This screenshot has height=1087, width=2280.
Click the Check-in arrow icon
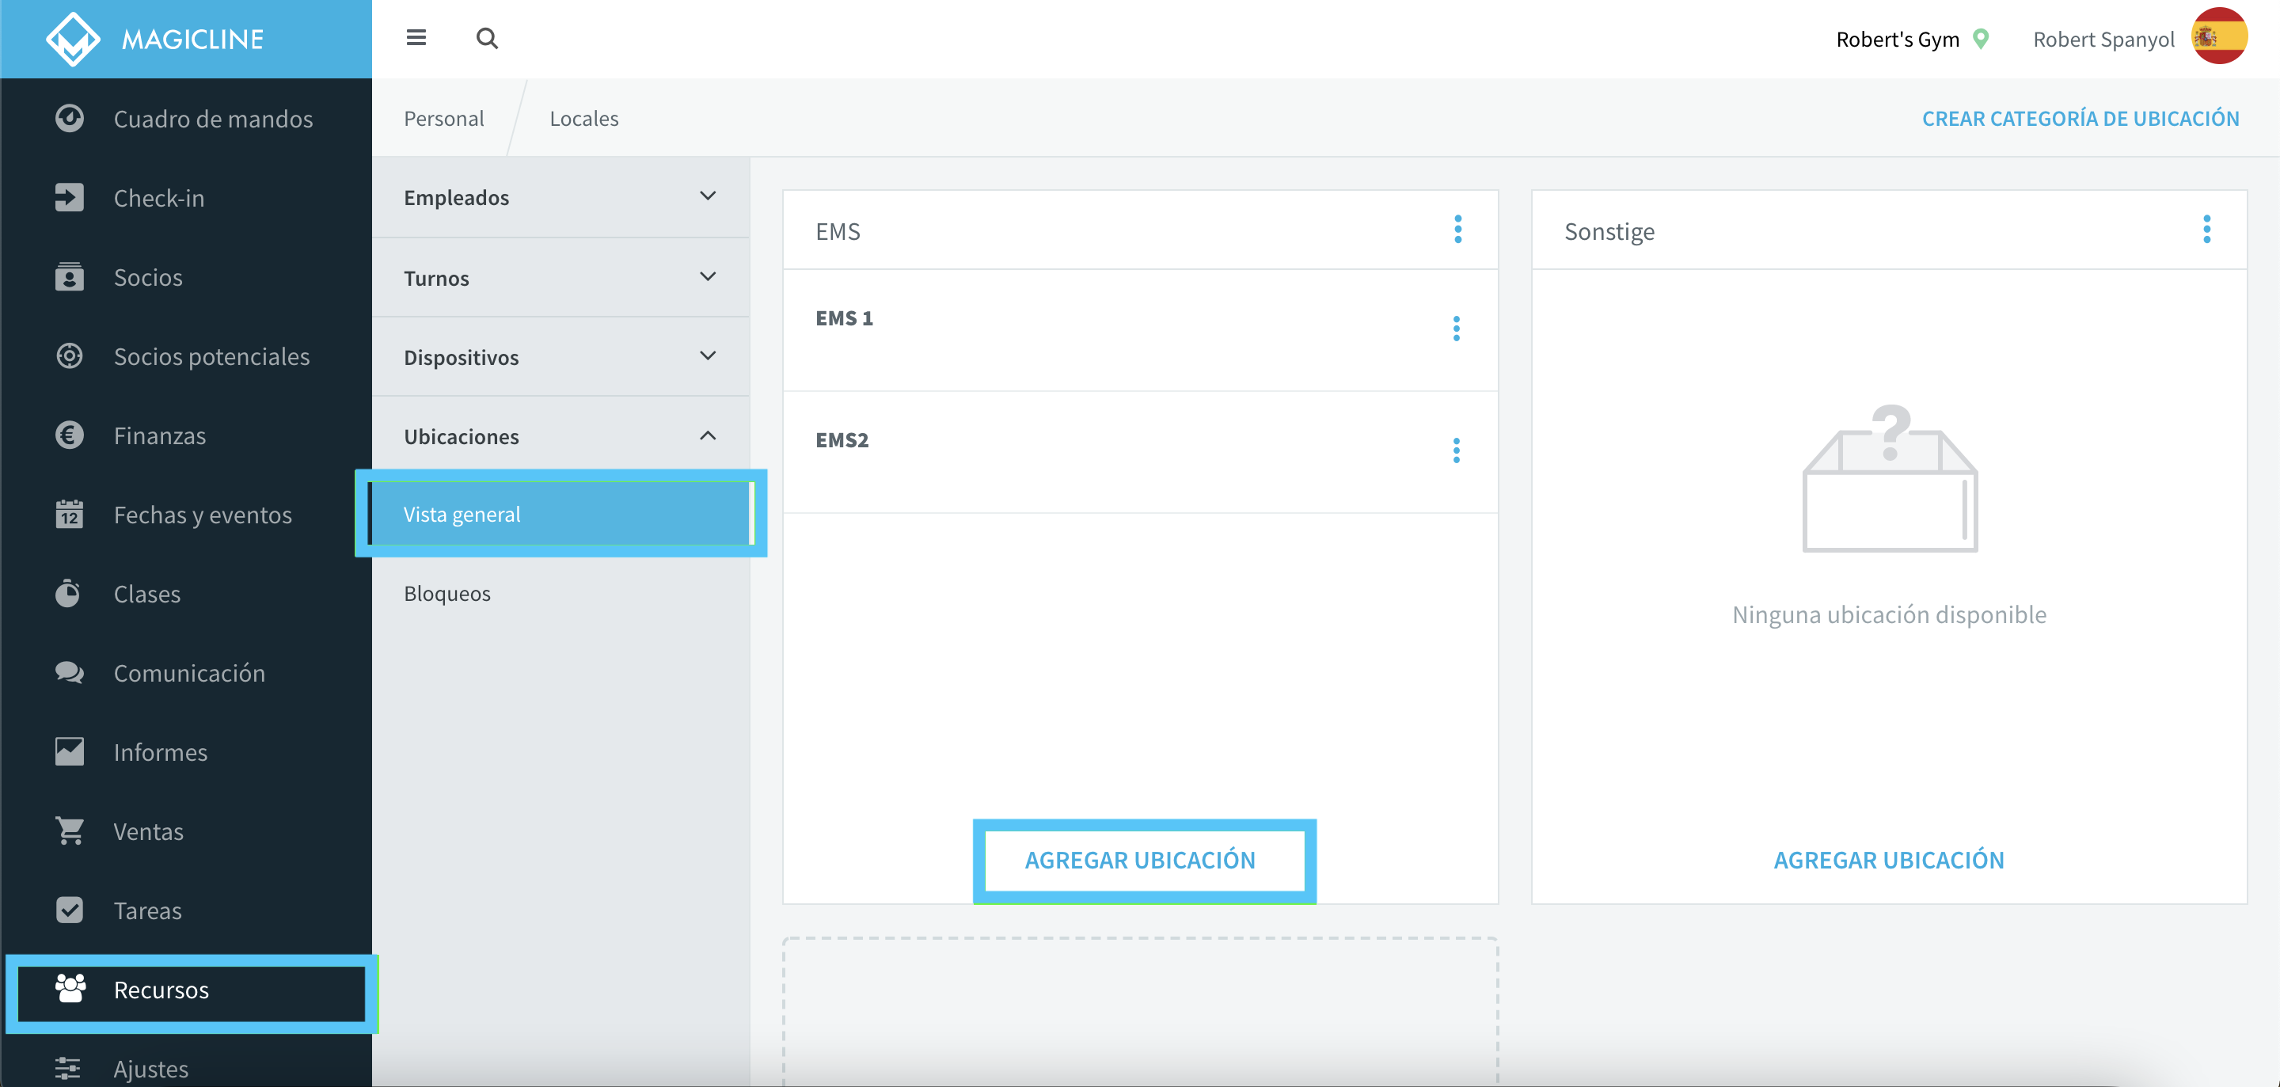[x=69, y=197]
